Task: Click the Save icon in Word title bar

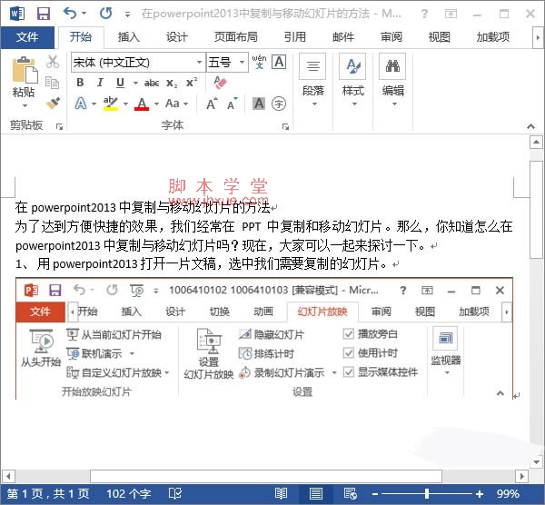Action: (44, 14)
